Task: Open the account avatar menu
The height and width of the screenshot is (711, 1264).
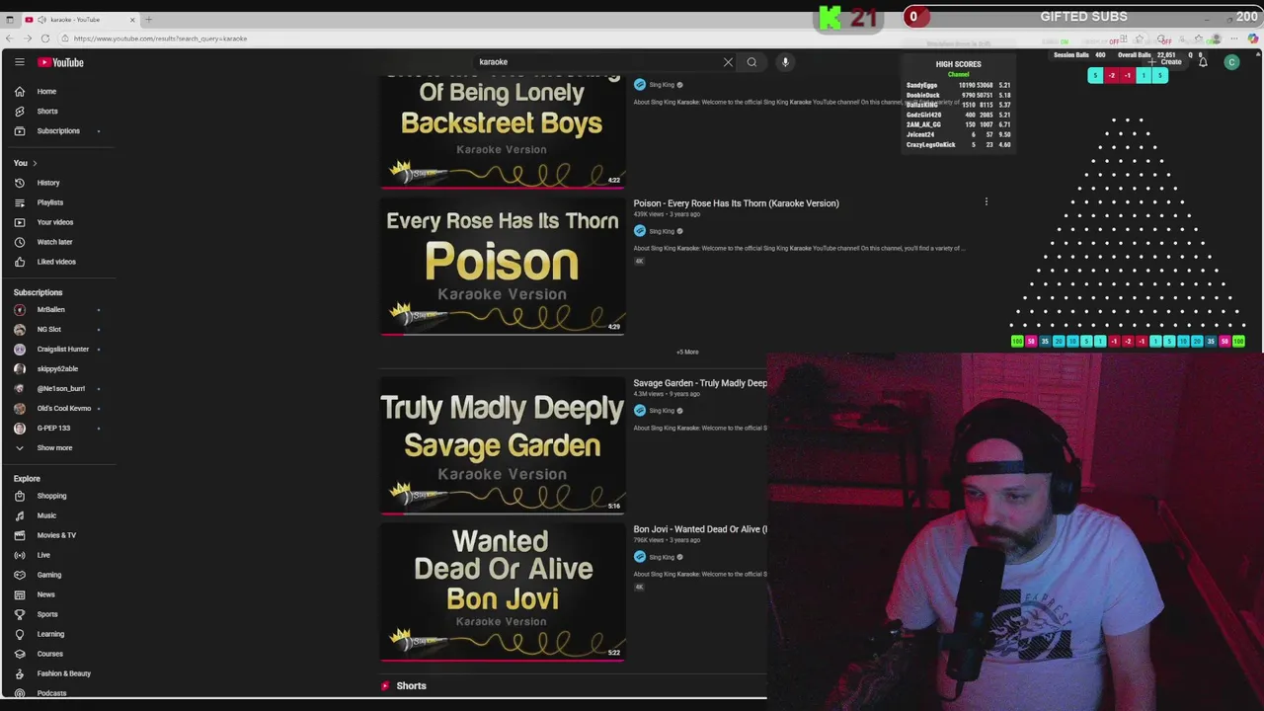Action: click(x=1231, y=62)
